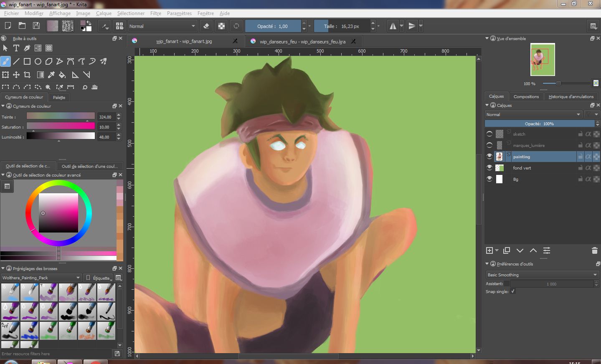Screen dimensions: 601x364
Task: Open the layer blending mode Normal dropdown
Action: (x=533, y=114)
